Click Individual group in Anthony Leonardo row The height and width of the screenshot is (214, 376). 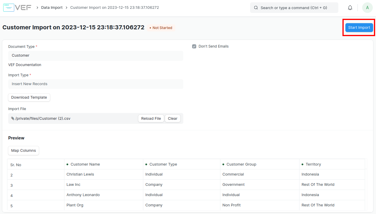pyautogui.click(x=260, y=195)
